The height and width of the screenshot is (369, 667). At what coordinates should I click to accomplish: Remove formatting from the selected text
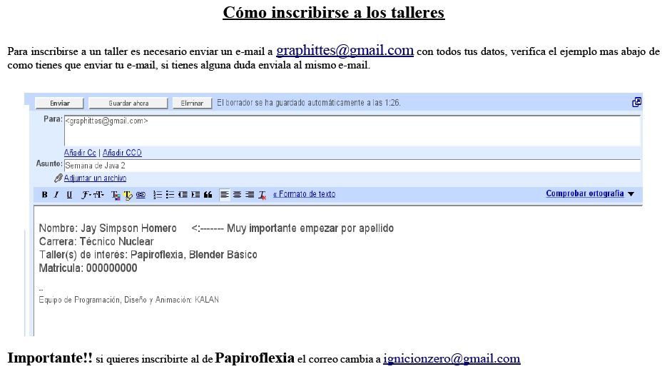click(x=263, y=195)
